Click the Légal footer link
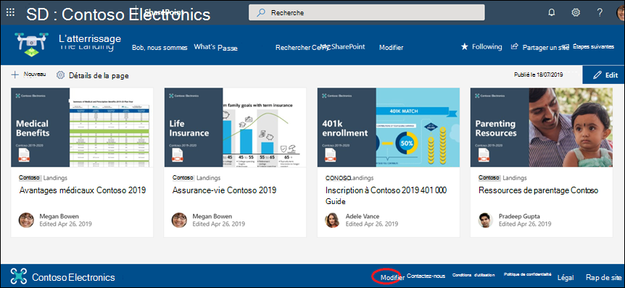Viewport: 625px width, 288px height. click(566, 277)
